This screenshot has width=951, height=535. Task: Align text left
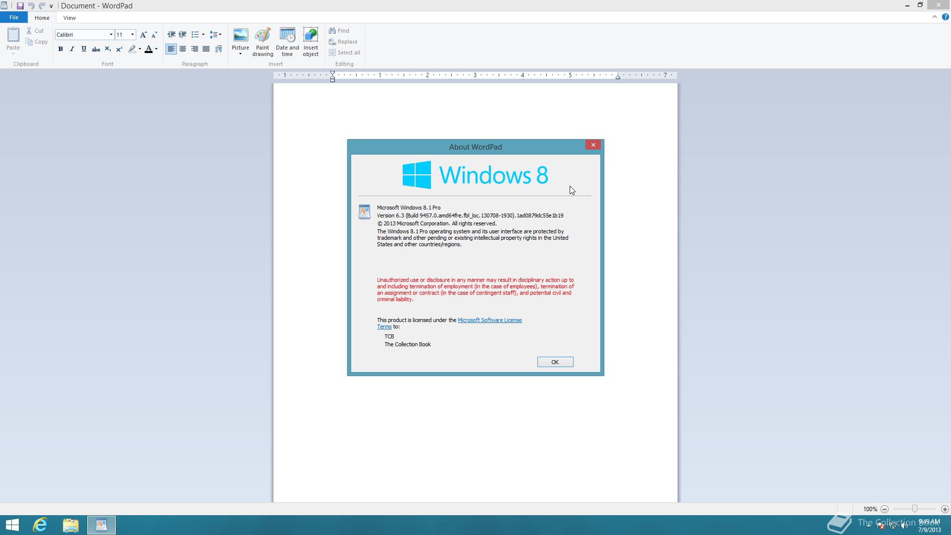click(171, 49)
